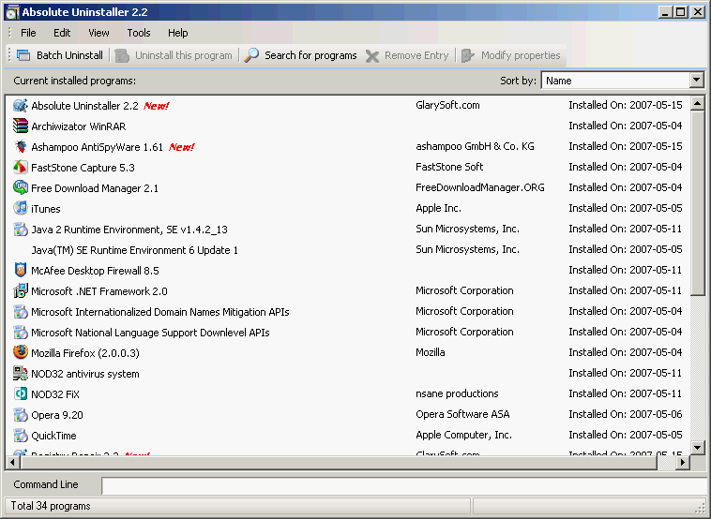Open the View menu

point(98,33)
